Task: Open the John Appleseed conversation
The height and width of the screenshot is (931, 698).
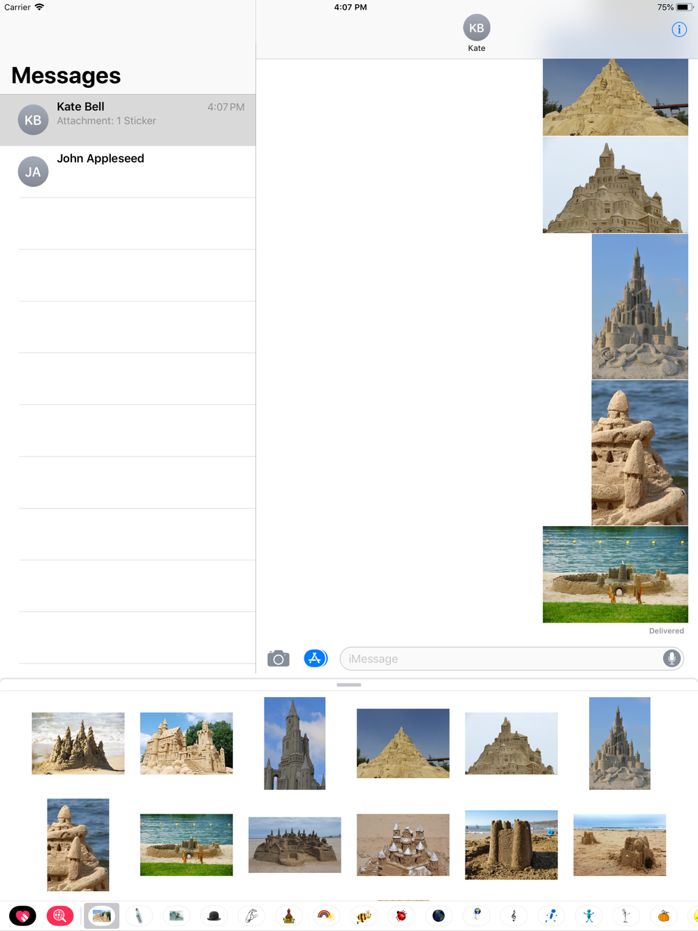Action: click(128, 172)
